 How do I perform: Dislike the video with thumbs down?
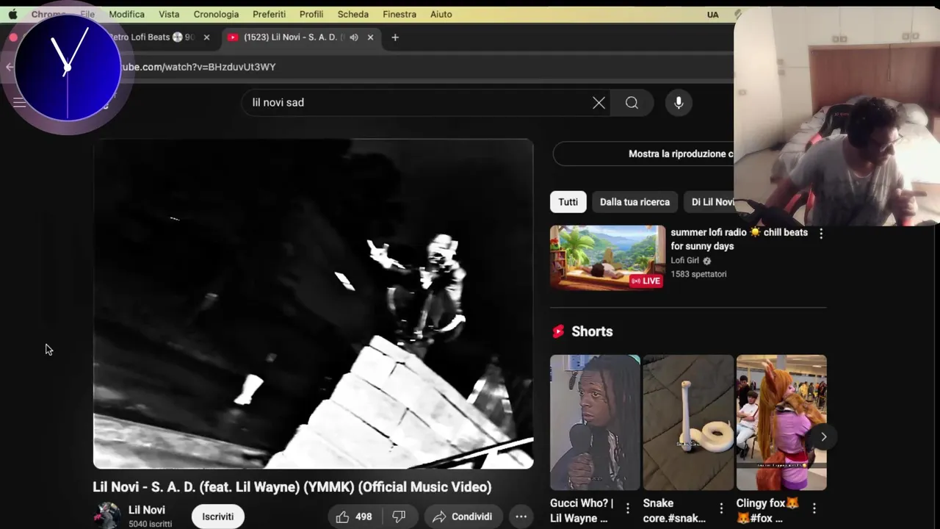[x=399, y=517]
